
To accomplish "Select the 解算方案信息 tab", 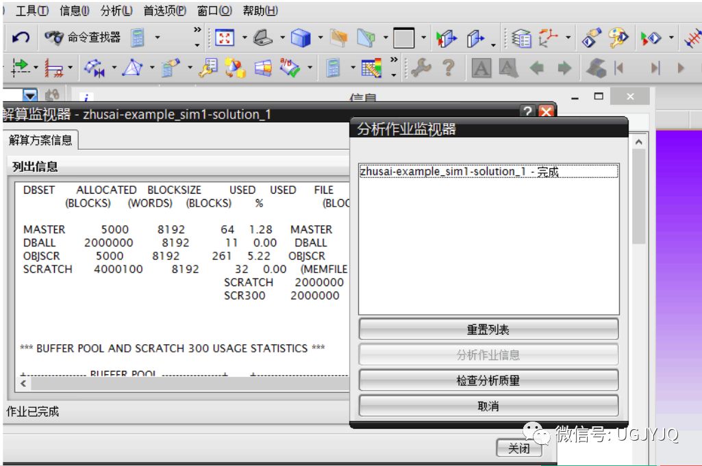I will click(40, 140).
